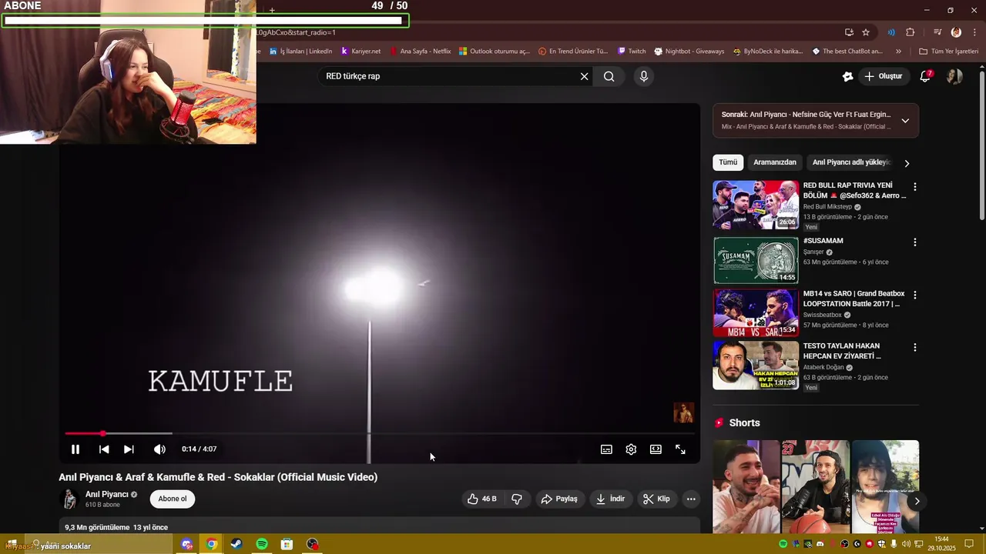The height and width of the screenshot is (554, 986).
Task: Open Chrome profile avatar in toolbar
Action: [956, 32]
